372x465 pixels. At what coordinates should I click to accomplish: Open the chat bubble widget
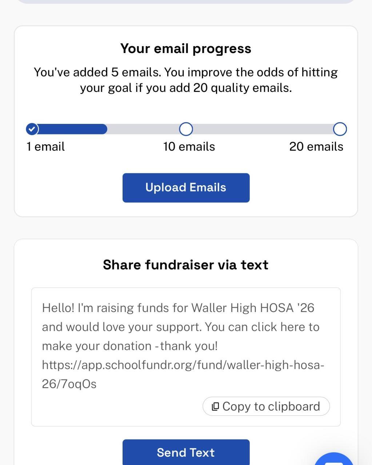pos(335,460)
